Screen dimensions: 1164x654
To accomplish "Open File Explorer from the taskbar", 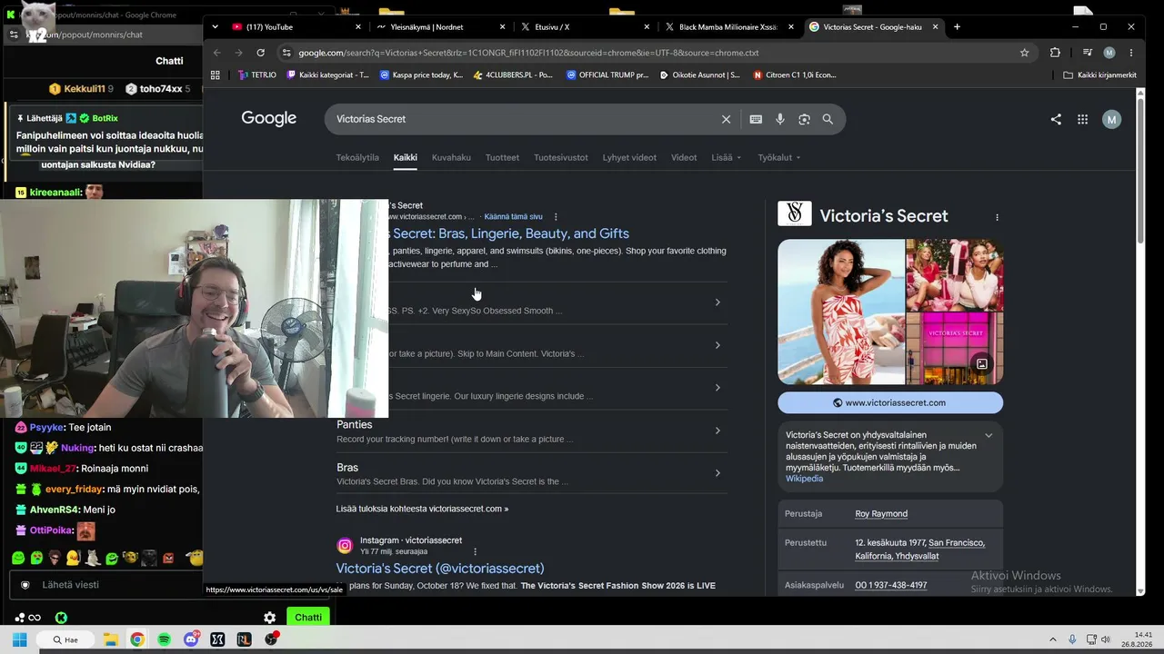I will click(110, 639).
